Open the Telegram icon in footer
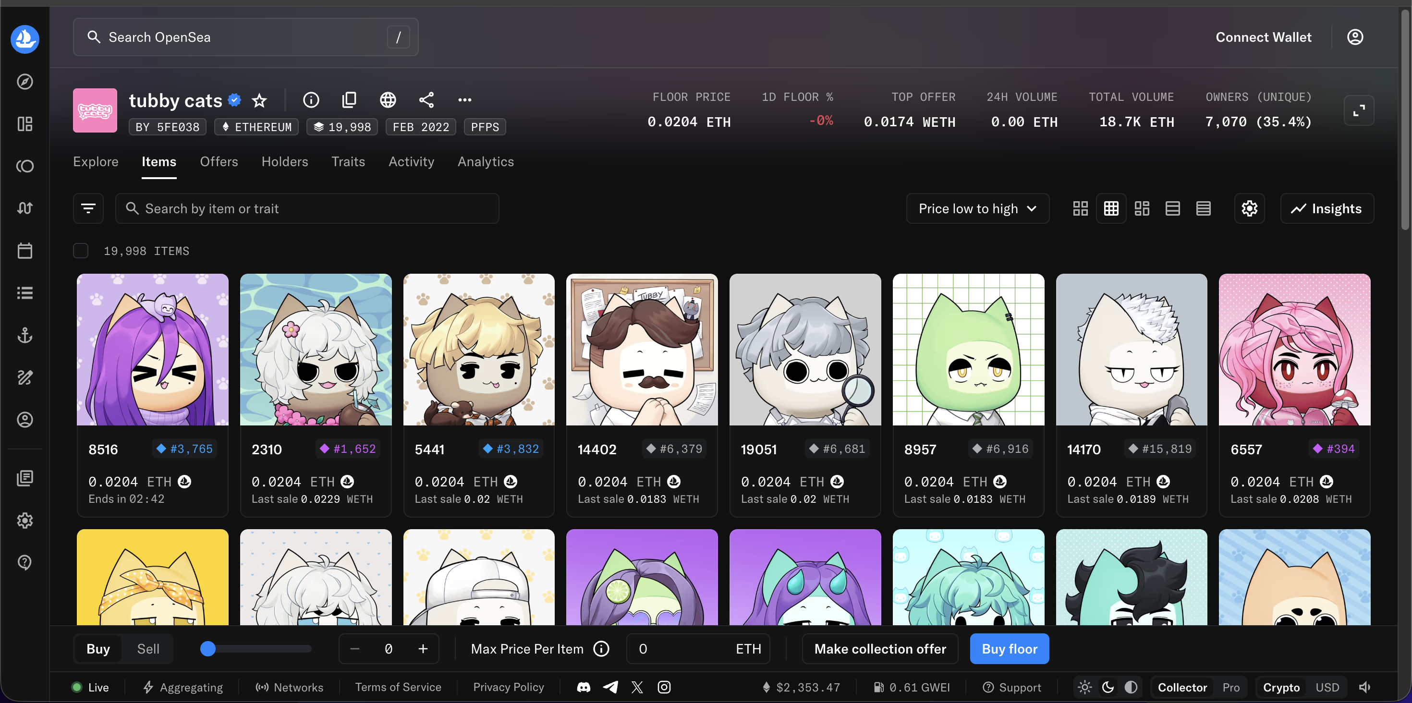 pyautogui.click(x=610, y=687)
